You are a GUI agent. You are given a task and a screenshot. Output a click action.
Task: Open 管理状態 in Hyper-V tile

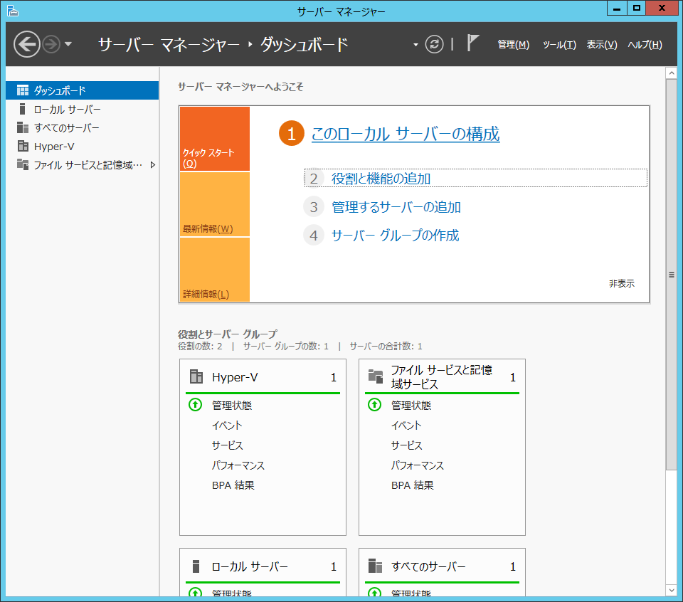pyautogui.click(x=232, y=406)
